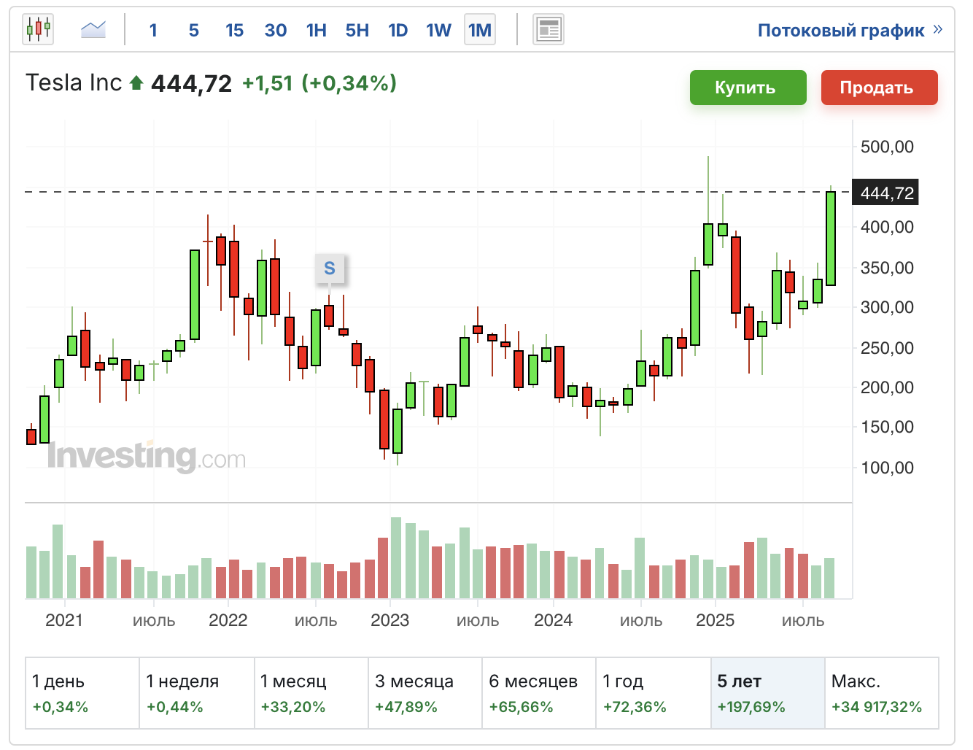Switch to the area chart icon

coord(93,30)
